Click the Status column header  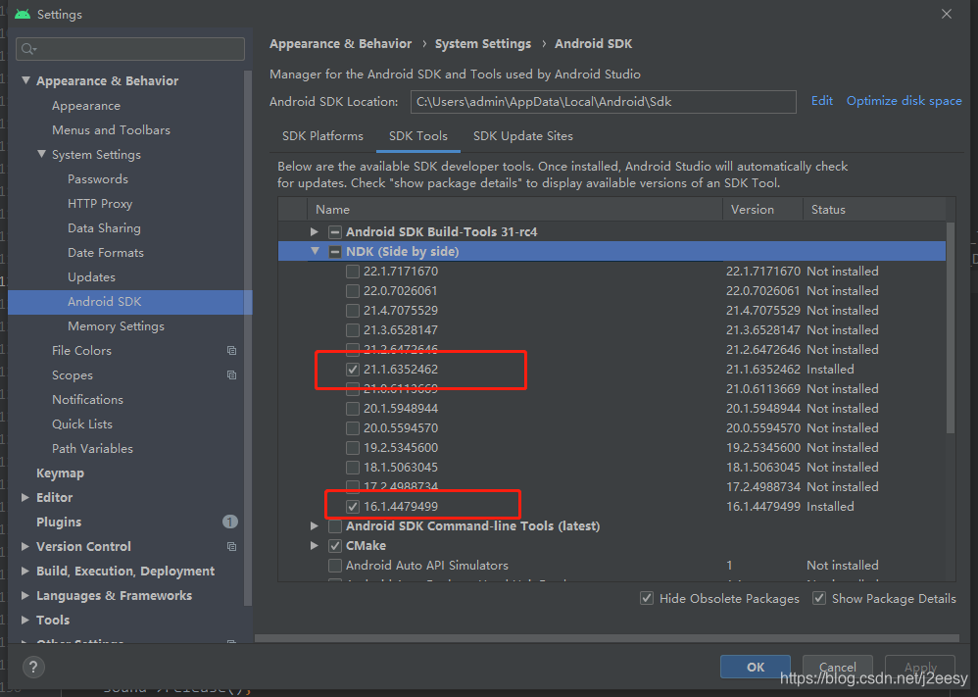874,210
